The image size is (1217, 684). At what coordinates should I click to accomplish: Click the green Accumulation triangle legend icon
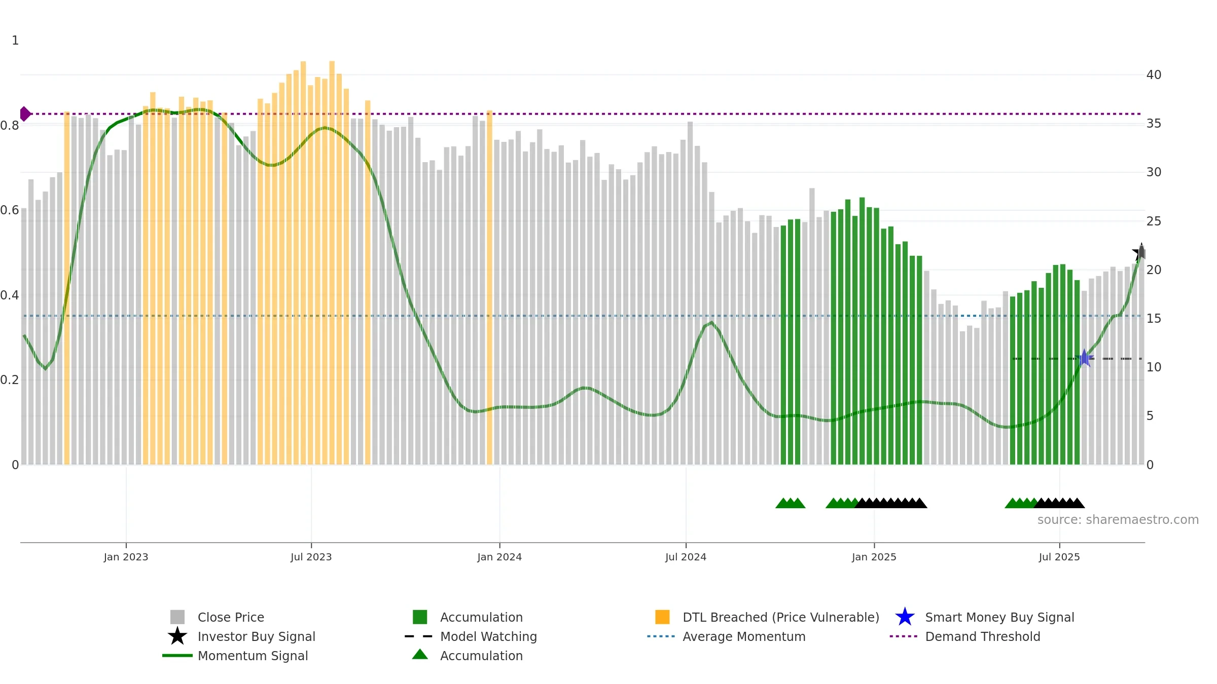tap(420, 655)
